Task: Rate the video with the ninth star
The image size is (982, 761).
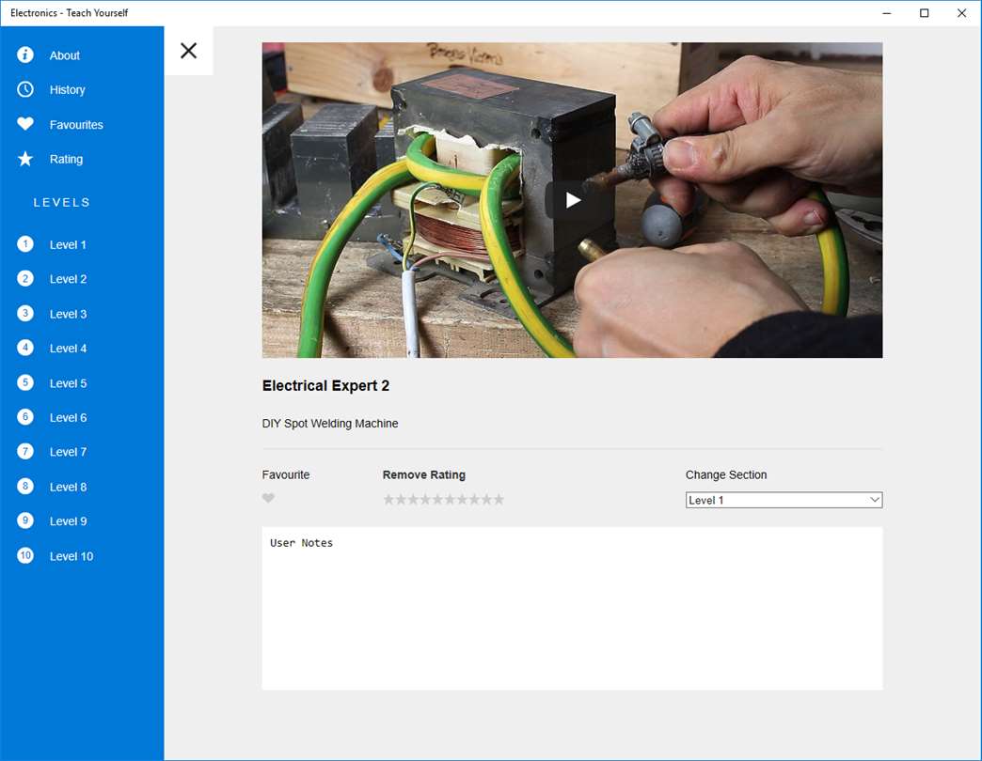Action: [x=486, y=499]
